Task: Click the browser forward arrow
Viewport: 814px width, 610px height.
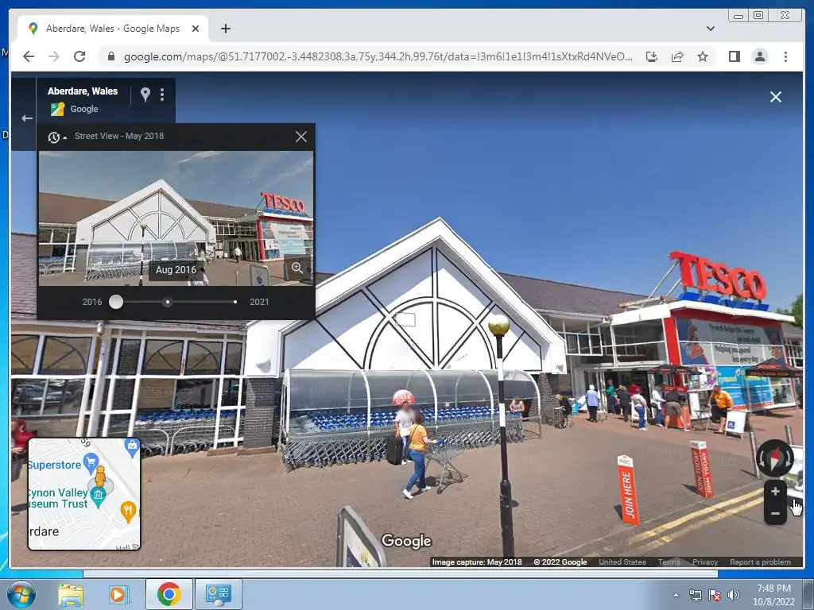Action: [x=54, y=56]
